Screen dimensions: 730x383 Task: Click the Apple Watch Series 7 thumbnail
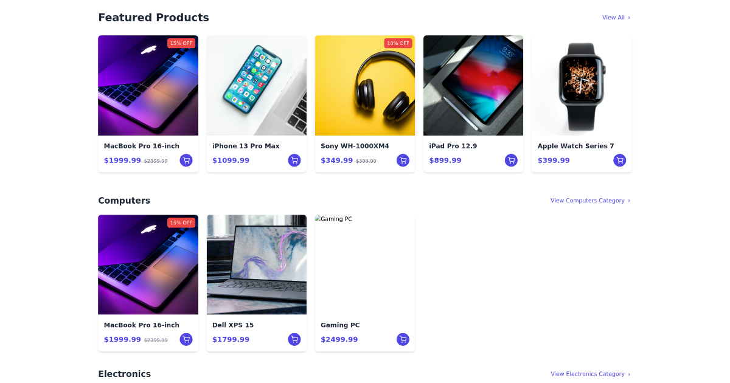click(581, 85)
